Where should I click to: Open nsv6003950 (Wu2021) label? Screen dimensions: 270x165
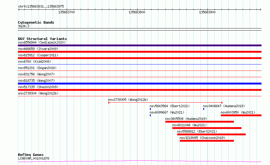pyautogui.click(x=238, y=112)
